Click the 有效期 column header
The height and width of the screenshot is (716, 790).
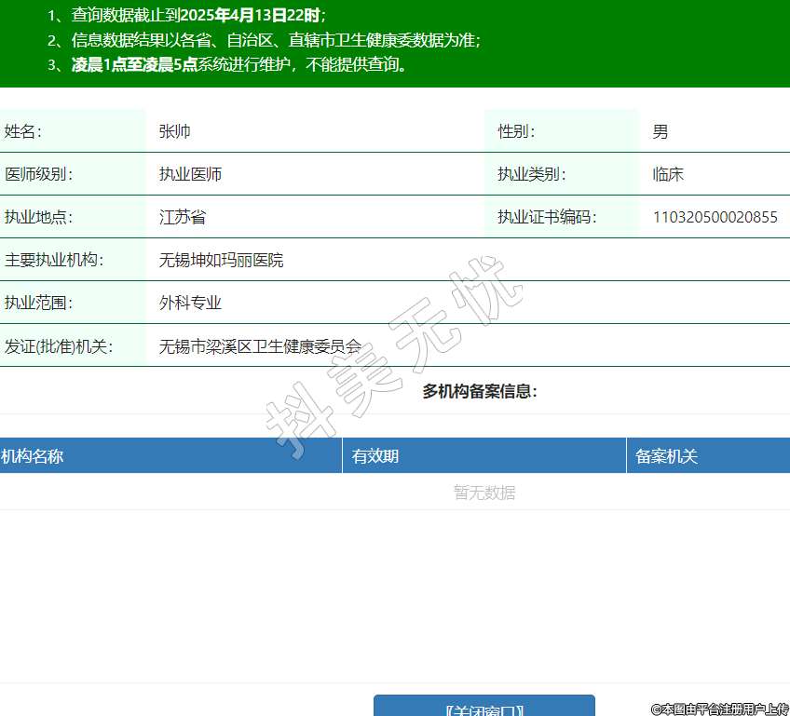click(375, 456)
